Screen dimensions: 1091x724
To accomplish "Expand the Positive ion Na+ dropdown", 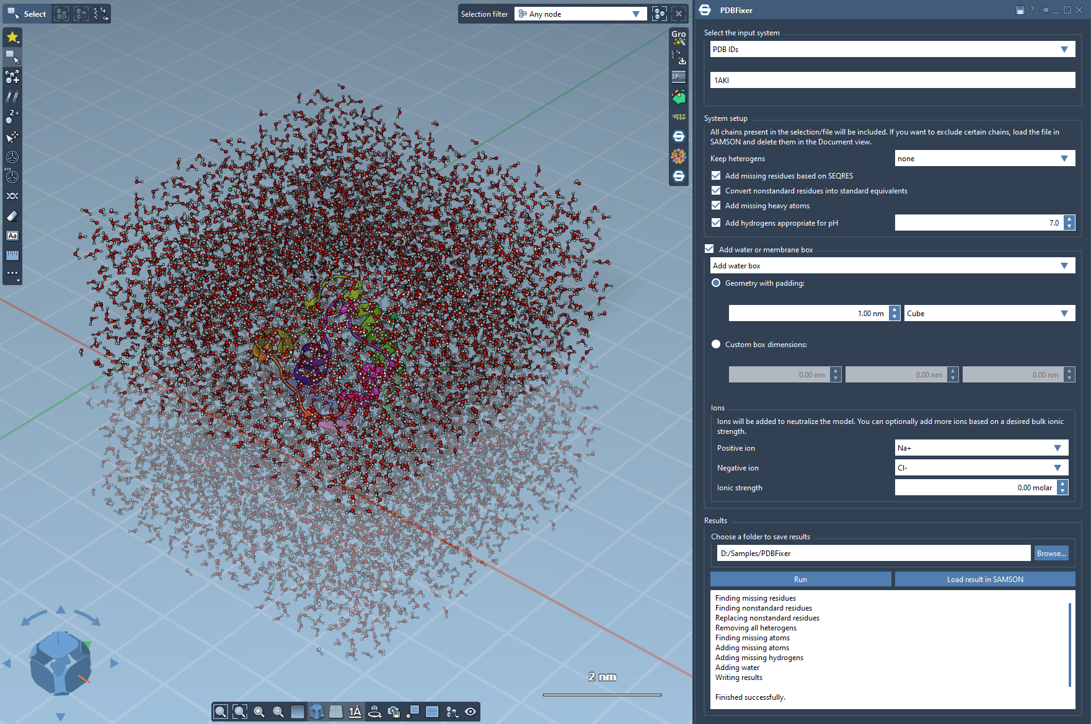I will tap(981, 448).
